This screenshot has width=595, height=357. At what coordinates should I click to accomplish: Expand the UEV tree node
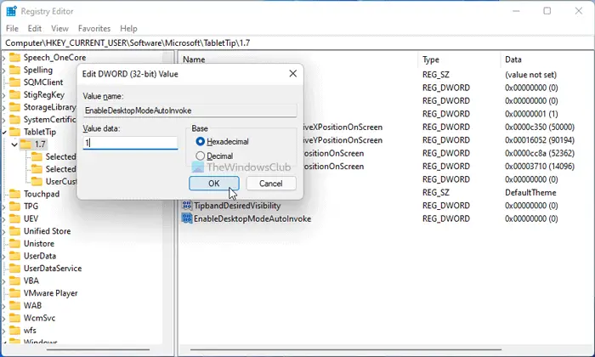[x=4, y=219]
